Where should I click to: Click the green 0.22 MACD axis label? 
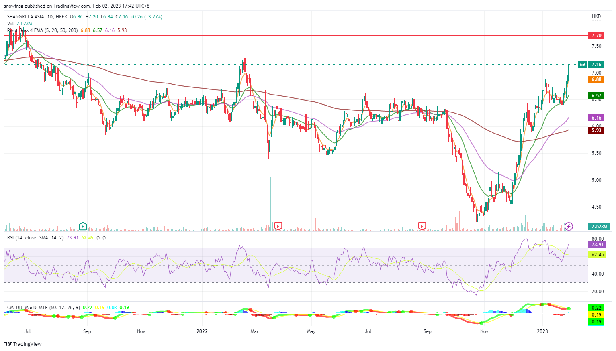(x=596, y=308)
